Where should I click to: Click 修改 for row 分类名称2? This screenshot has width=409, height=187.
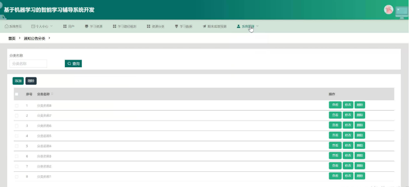click(348, 166)
